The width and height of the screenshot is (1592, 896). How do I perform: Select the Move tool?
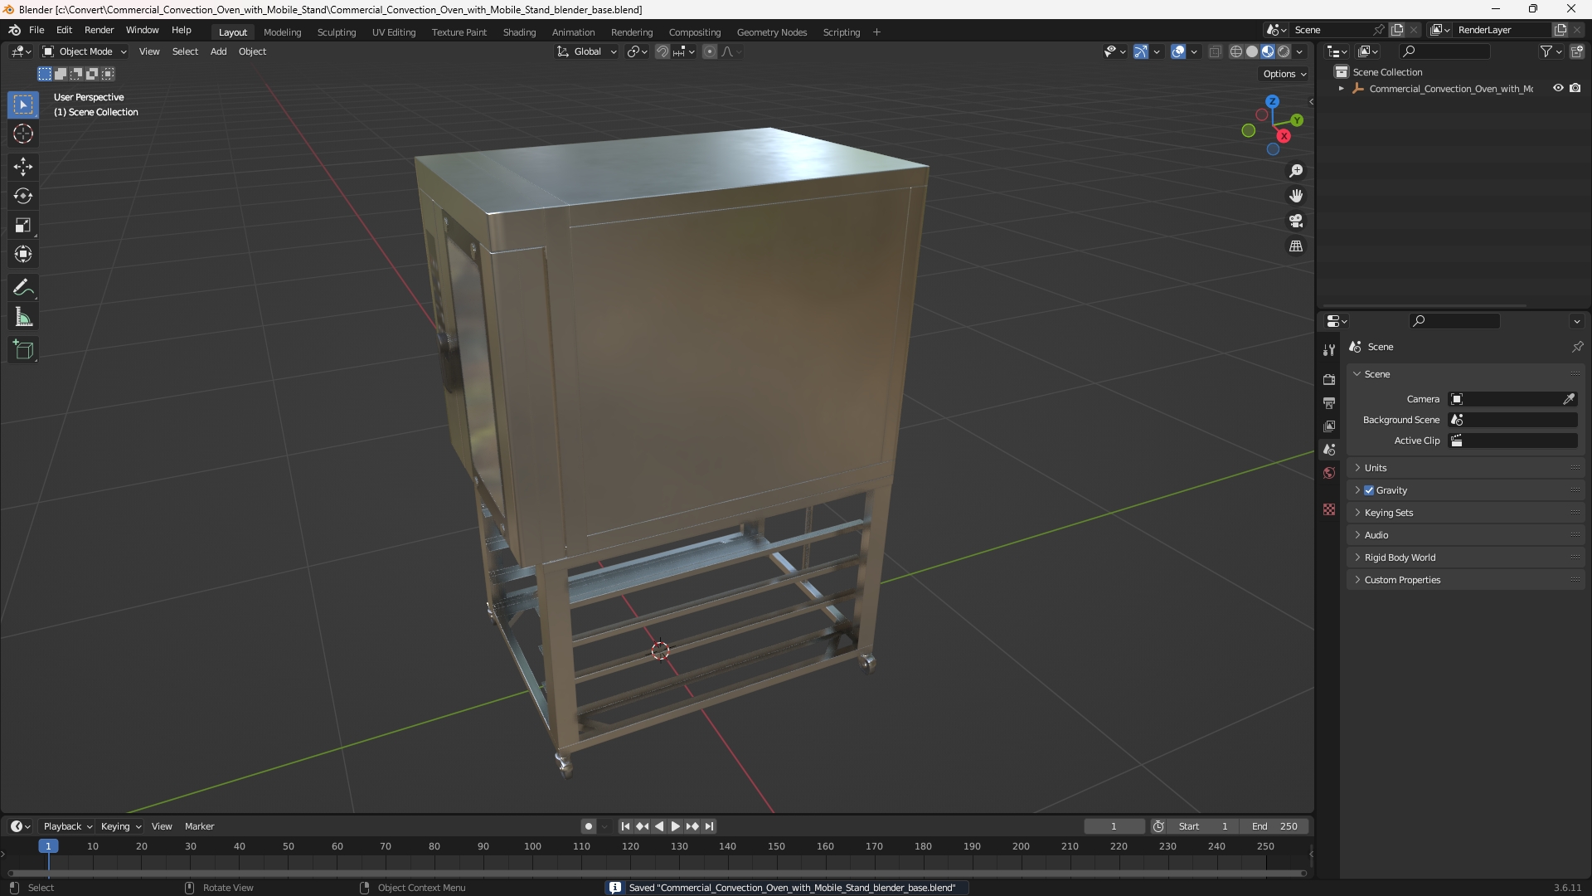coord(23,167)
